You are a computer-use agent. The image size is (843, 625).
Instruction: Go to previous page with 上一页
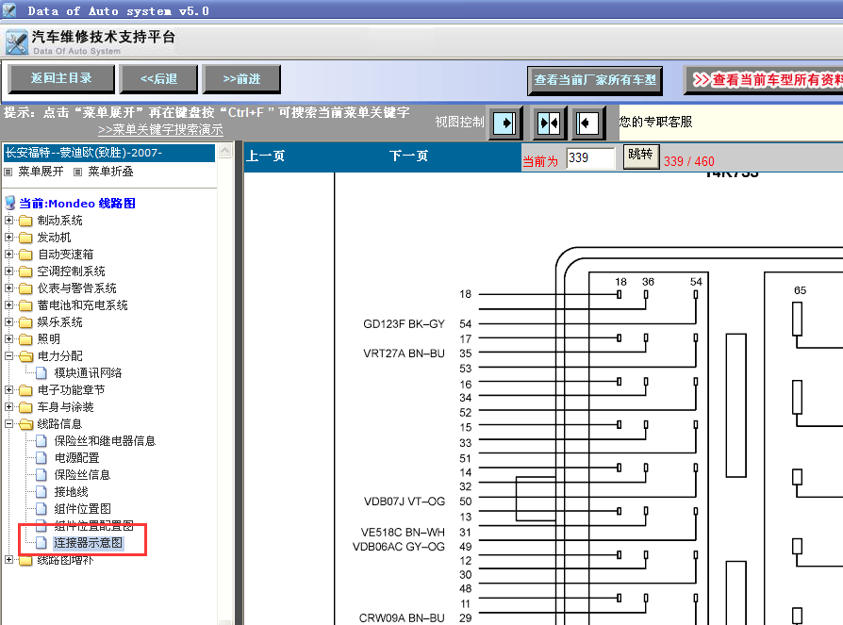(266, 156)
